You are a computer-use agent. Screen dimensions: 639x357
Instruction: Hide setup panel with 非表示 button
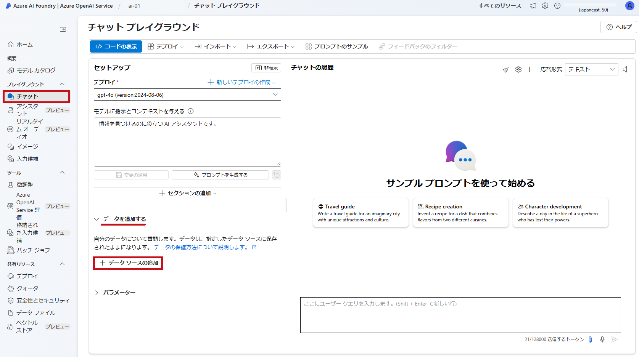(266, 68)
